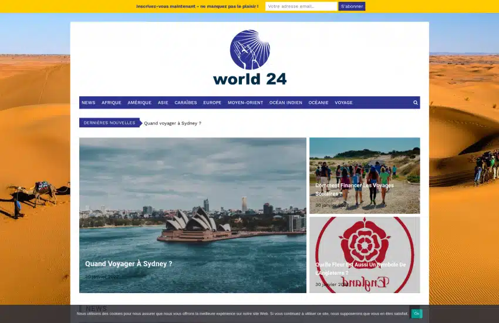Go to the Océanie section
Screen dimensions: 499x323
click(318, 103)
